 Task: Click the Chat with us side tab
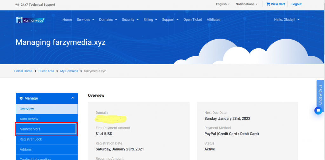point(320,94)
